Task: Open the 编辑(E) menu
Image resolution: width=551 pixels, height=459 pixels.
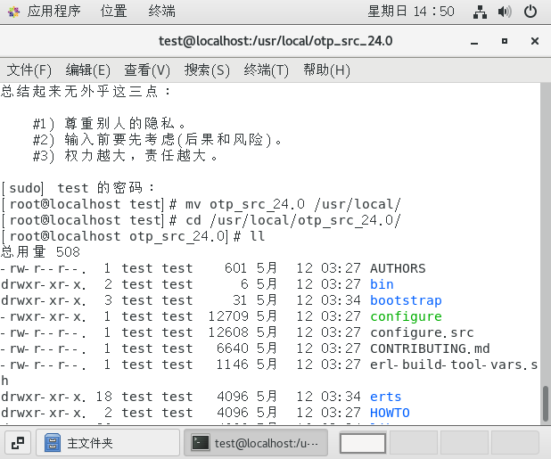Action: [88, 70]
